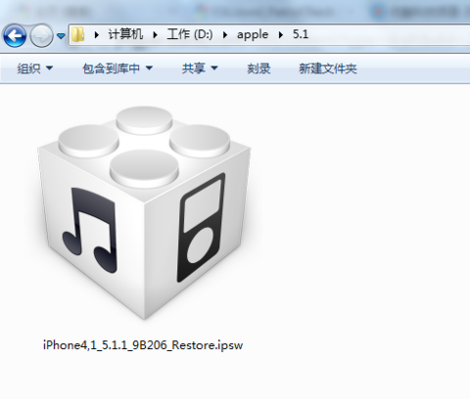Go to 工作 (D:) in the breadcrumb
The height and width of the screenshot is (399, 470).
tap(190, 34)
